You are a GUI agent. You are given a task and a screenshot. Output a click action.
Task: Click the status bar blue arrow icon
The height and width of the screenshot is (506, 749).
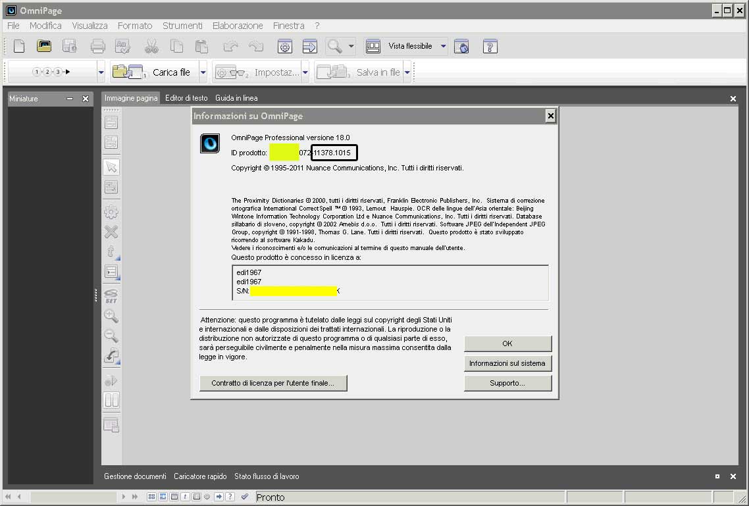point(219,497)
